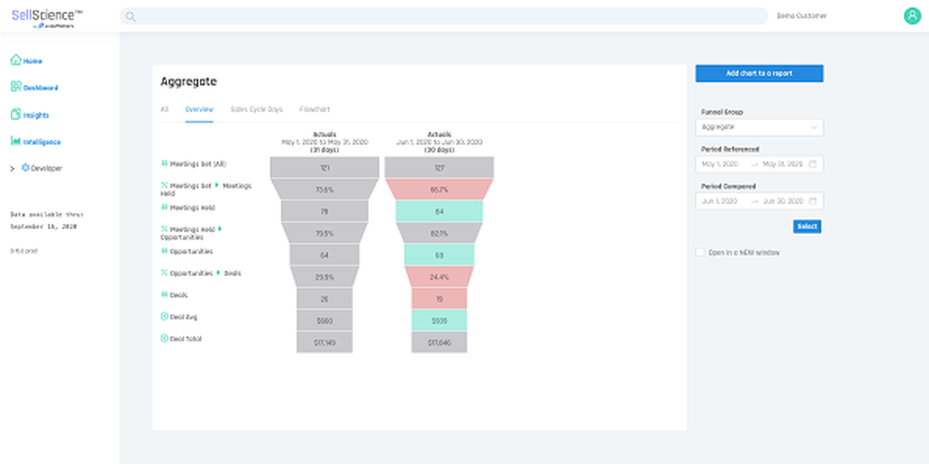Open the Insights sidebar link
The image size is (929, 464).
pos(36,115)
